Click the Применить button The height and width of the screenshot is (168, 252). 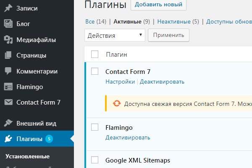[x=168, y=35]
